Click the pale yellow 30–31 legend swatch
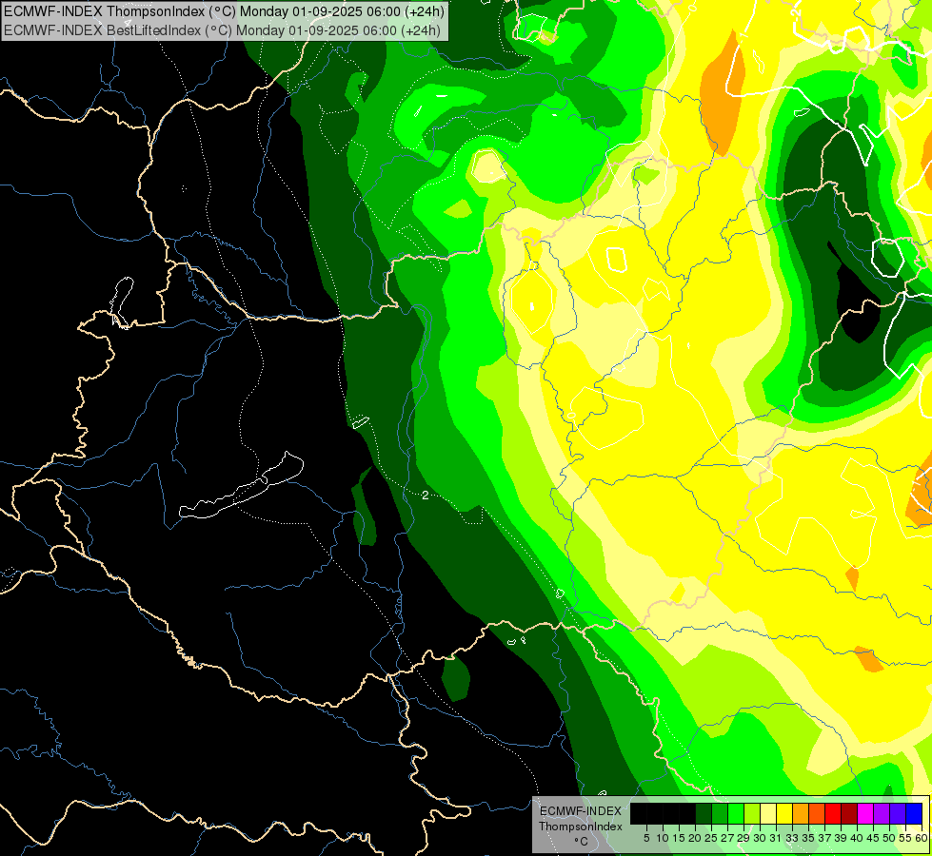This screenshot has width=932, height=856. pos(768,813)
